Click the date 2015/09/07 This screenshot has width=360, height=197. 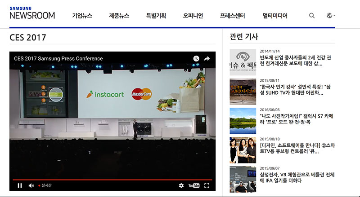(x=270, y=168)
